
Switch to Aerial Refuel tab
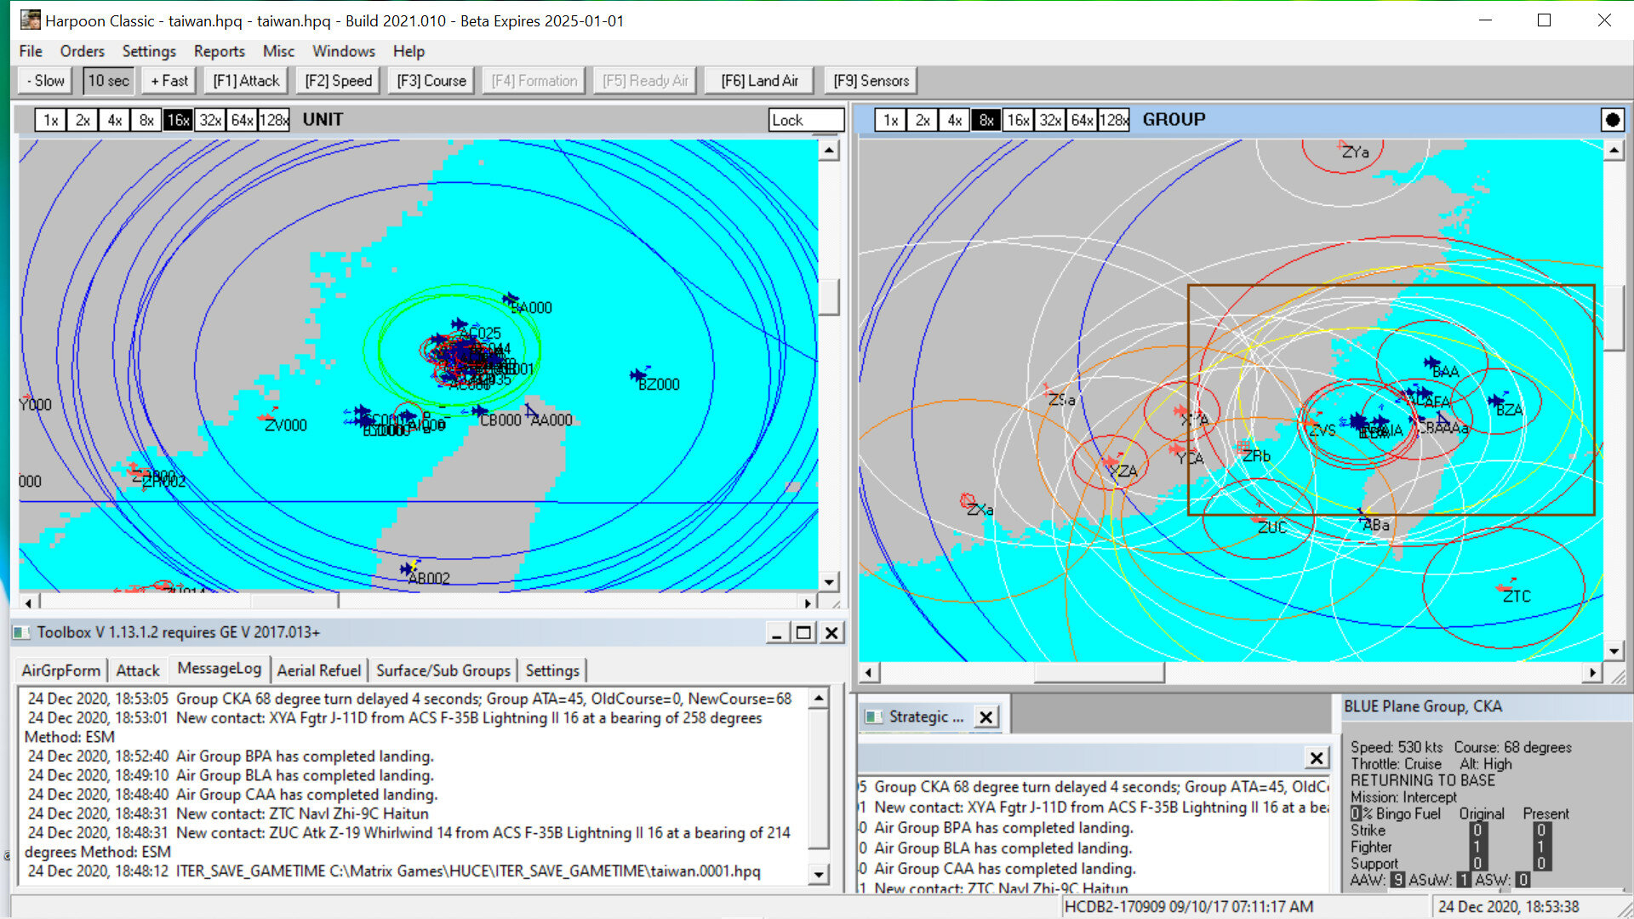pyautogui.click(x=318, y=671)
